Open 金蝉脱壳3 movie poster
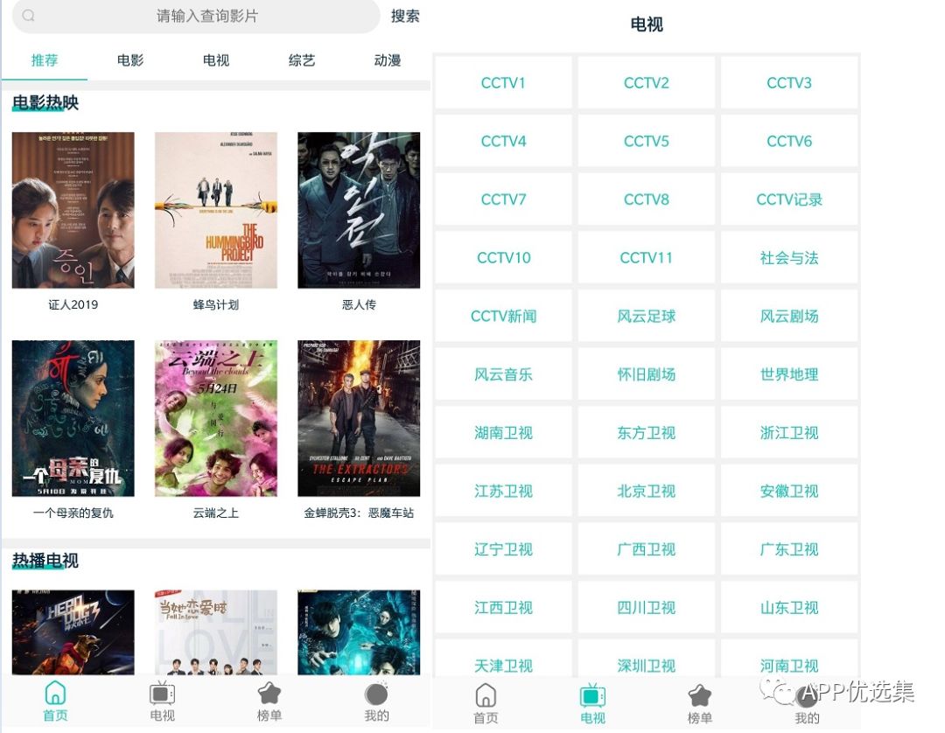 coord(359,419)
